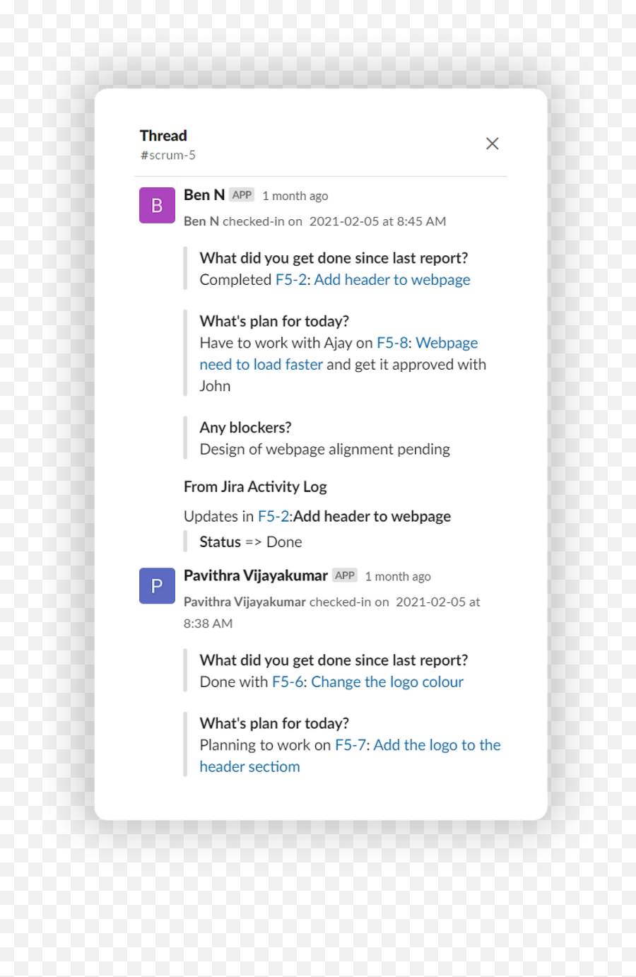
Task: Open the #scrum-5 channel
Action: pyautogui.click(x=168, y=155)
